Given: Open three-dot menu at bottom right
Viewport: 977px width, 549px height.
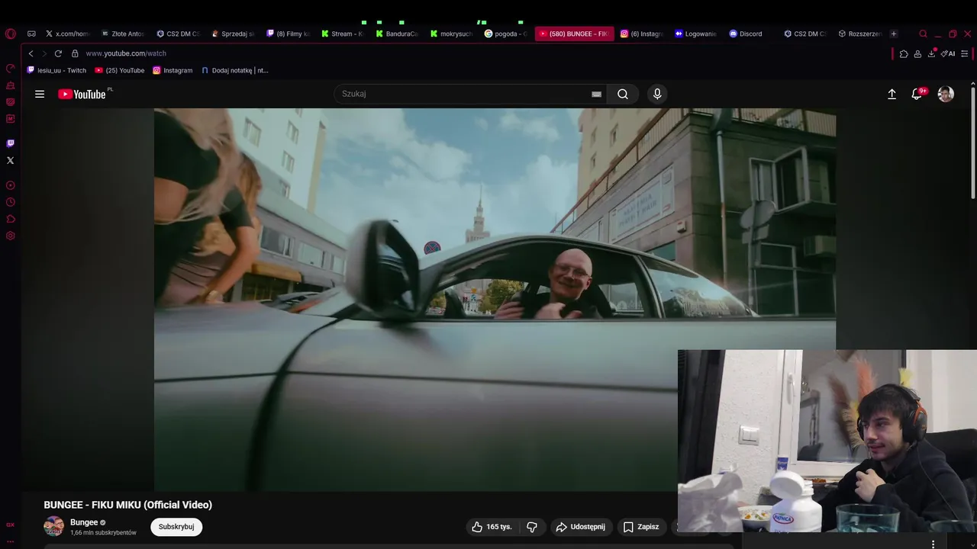Looking at the screenshot, I should click(x=933, y=544).
